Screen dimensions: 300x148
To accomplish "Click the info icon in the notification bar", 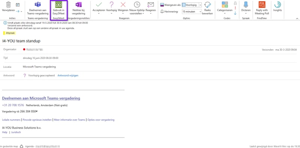I will click(x=5, y=23).
